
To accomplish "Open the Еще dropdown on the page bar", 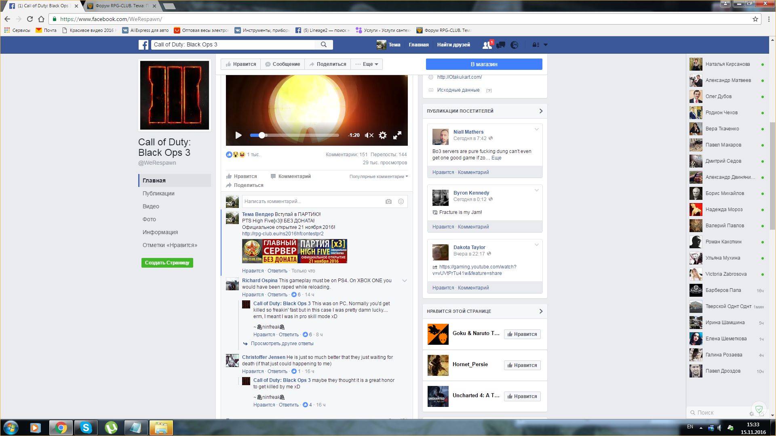I will coord(367,64).
